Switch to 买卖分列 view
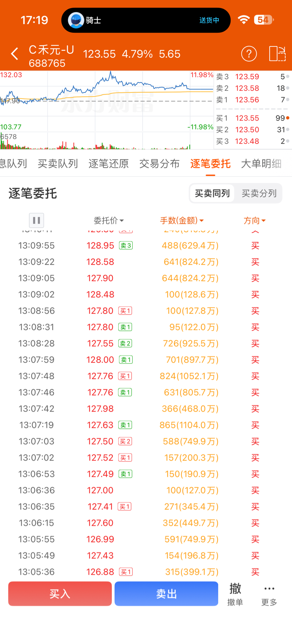Viewport: 292px width, 634px height. (x=259, y=193)
